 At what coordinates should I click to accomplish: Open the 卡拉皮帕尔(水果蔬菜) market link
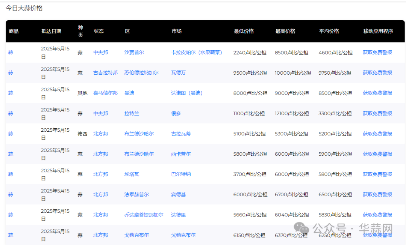pyautogui.click(x=197, y=53)
